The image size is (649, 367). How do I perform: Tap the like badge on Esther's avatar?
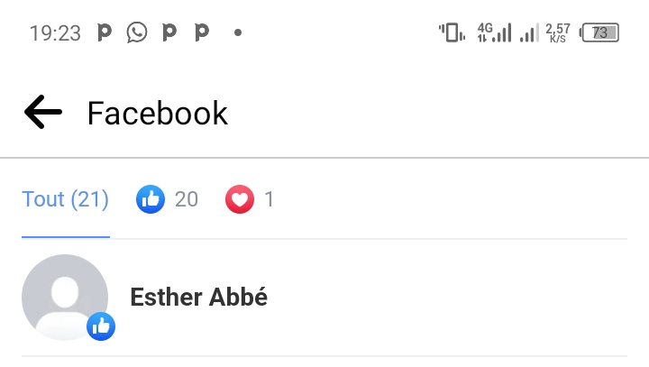tap(101, 326)
